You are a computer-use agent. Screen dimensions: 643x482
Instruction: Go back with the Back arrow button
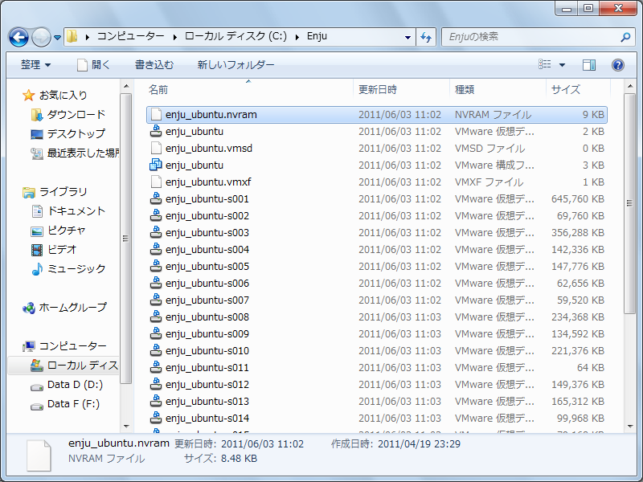[18, 37]
